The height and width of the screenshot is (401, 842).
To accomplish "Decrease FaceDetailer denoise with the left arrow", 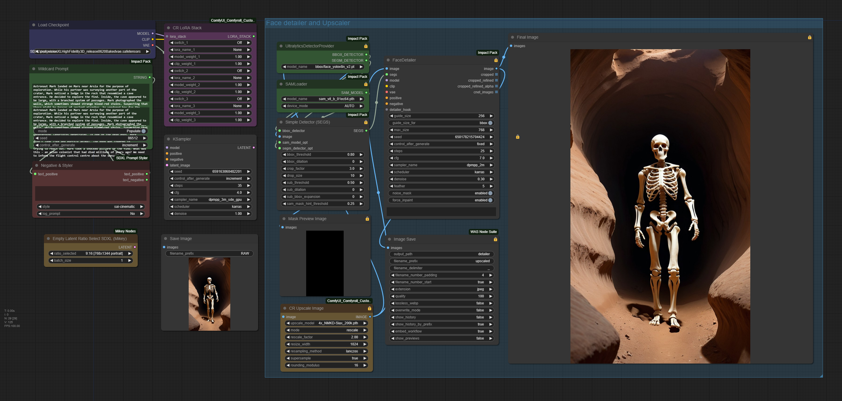I will pos(392,179).
